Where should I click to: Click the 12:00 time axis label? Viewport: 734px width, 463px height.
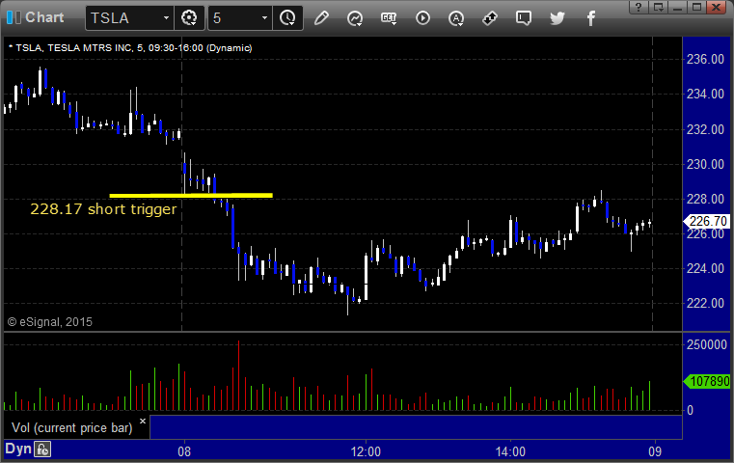[366, 451]
